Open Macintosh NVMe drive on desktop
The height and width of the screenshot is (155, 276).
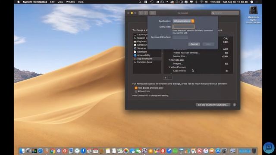coord(253,10)
